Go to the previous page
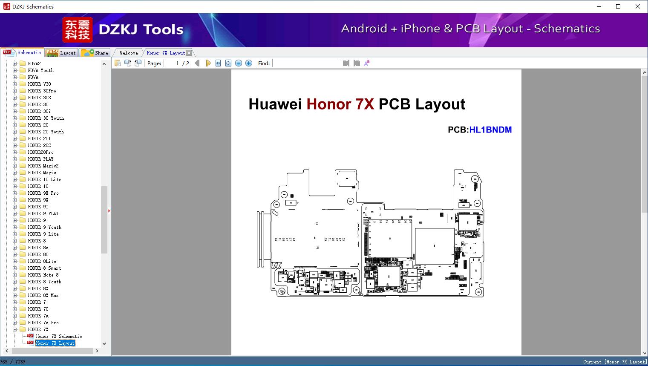Screen dimensions: 648x366 (x=197, y=63)
